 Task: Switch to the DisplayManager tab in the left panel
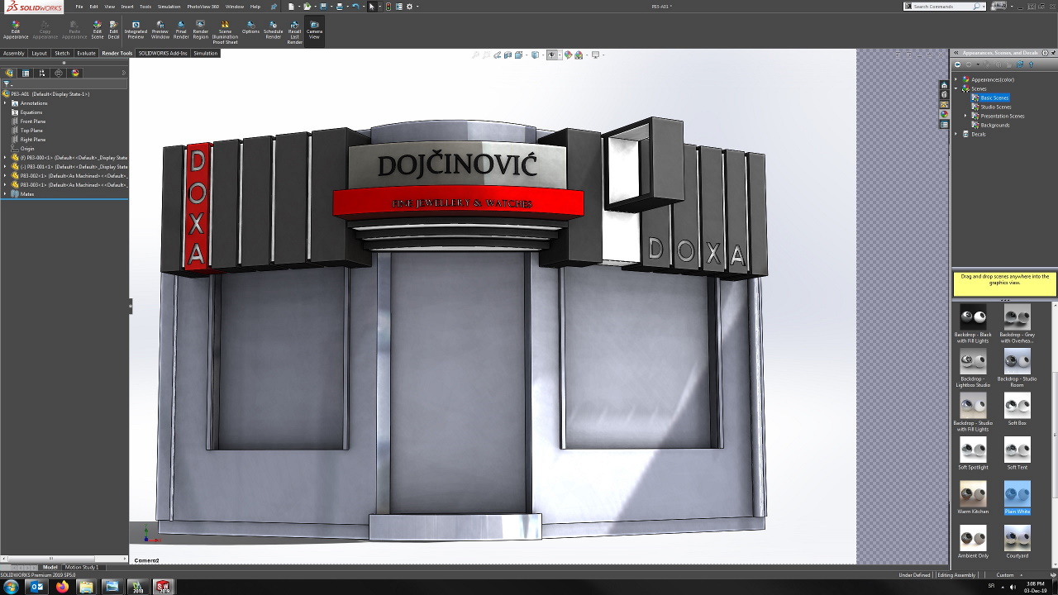pyautogui.click(x=75, y=73)
